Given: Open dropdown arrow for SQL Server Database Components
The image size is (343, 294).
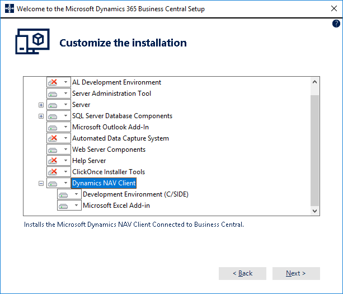Looking at the screenshot, I should [x=65, y=115].
